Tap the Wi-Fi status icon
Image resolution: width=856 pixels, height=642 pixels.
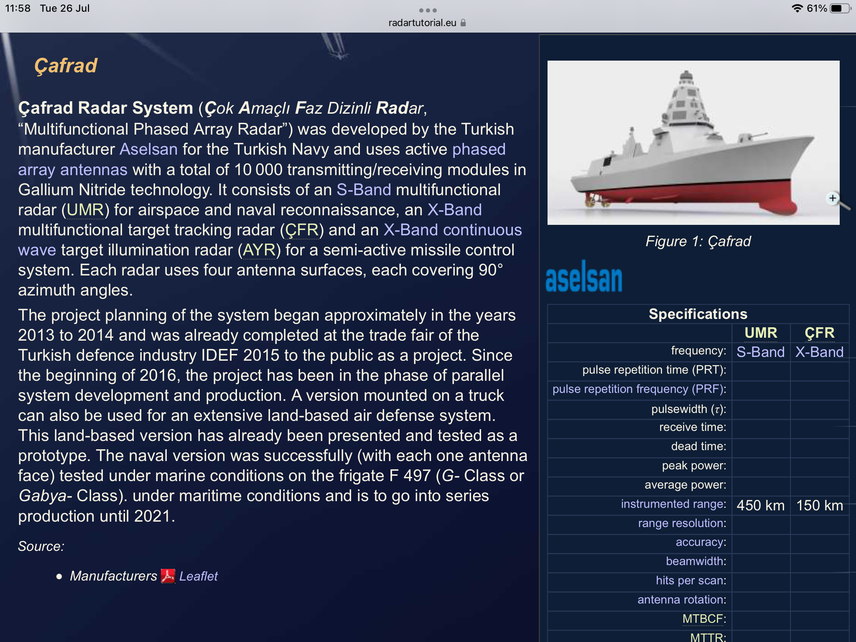797,8
